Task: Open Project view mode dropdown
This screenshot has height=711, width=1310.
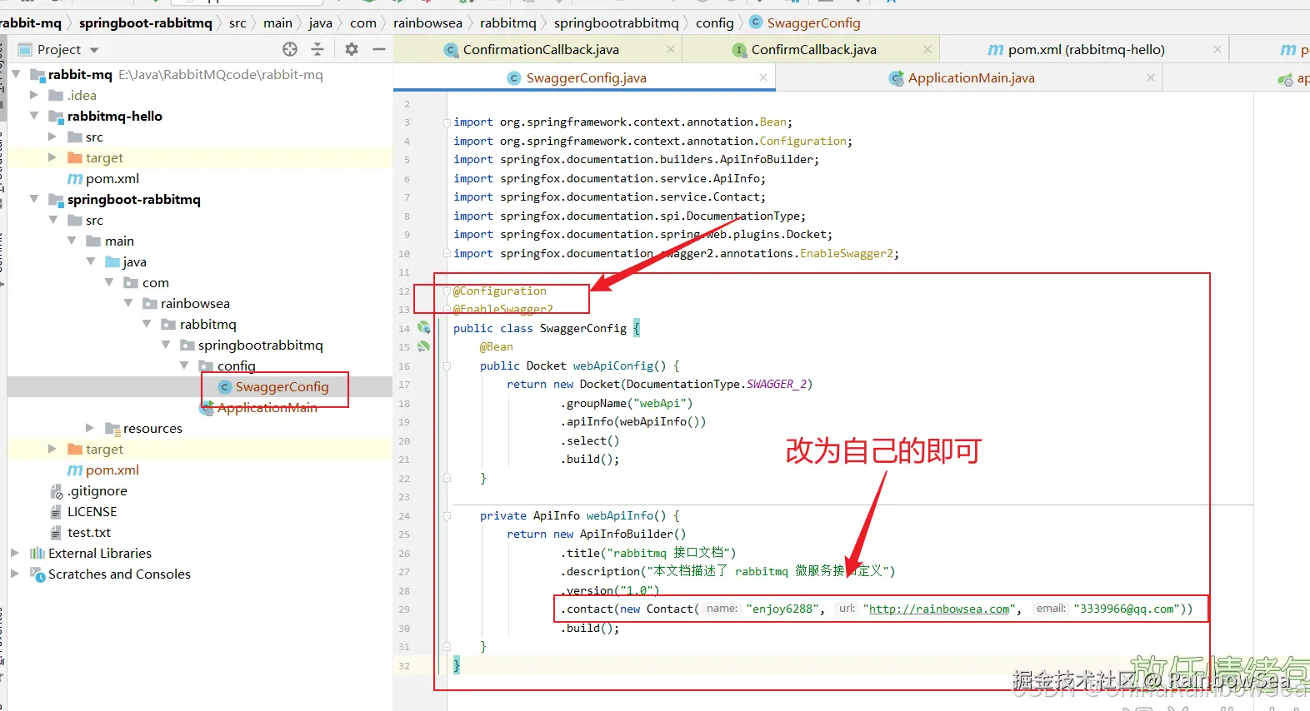Action: pos(94,50)
